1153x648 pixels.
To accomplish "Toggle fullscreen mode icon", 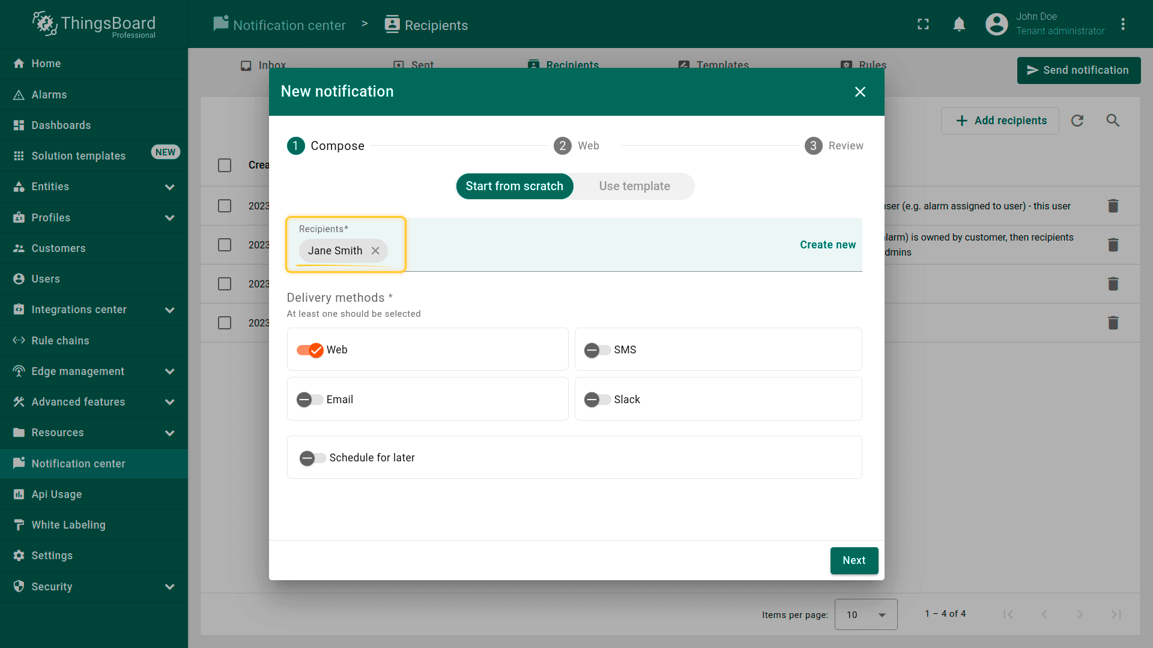I will [923, 24].
